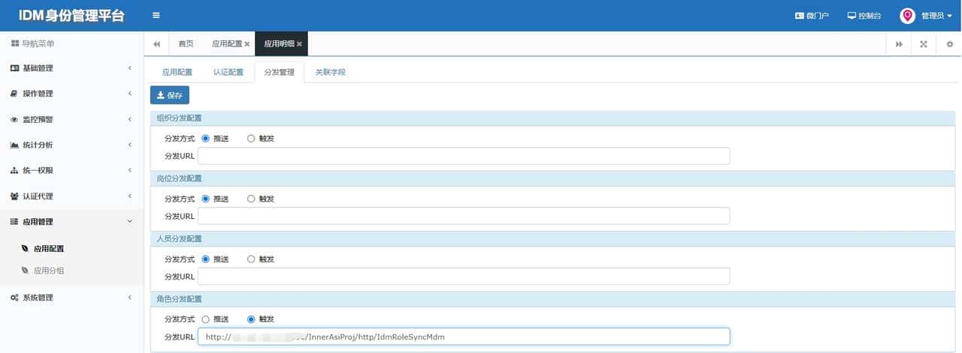
Task: Switch to the 关联字段 tab
Action: point(330,73)
